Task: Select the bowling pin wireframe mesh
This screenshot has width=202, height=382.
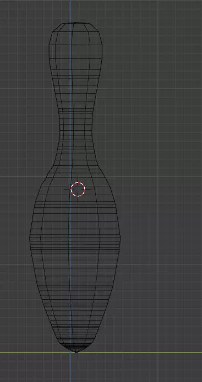Action: [75, 187]
